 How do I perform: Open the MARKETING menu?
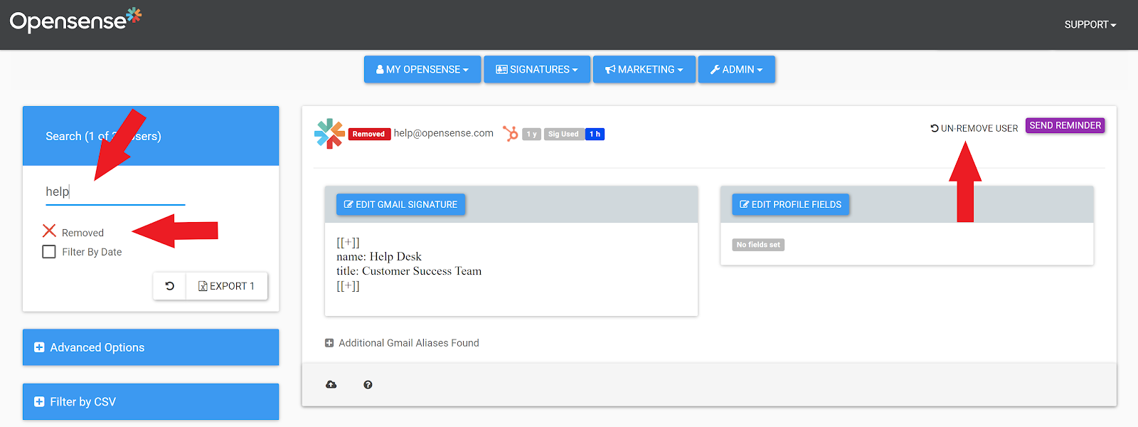click(x=644, y=70)
